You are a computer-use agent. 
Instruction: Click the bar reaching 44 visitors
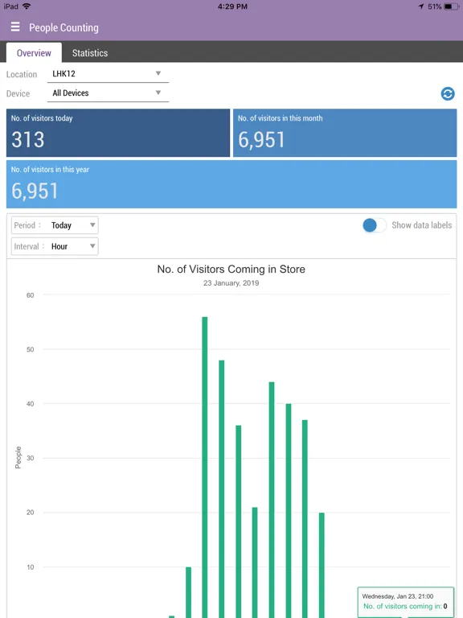pos(272,500)
